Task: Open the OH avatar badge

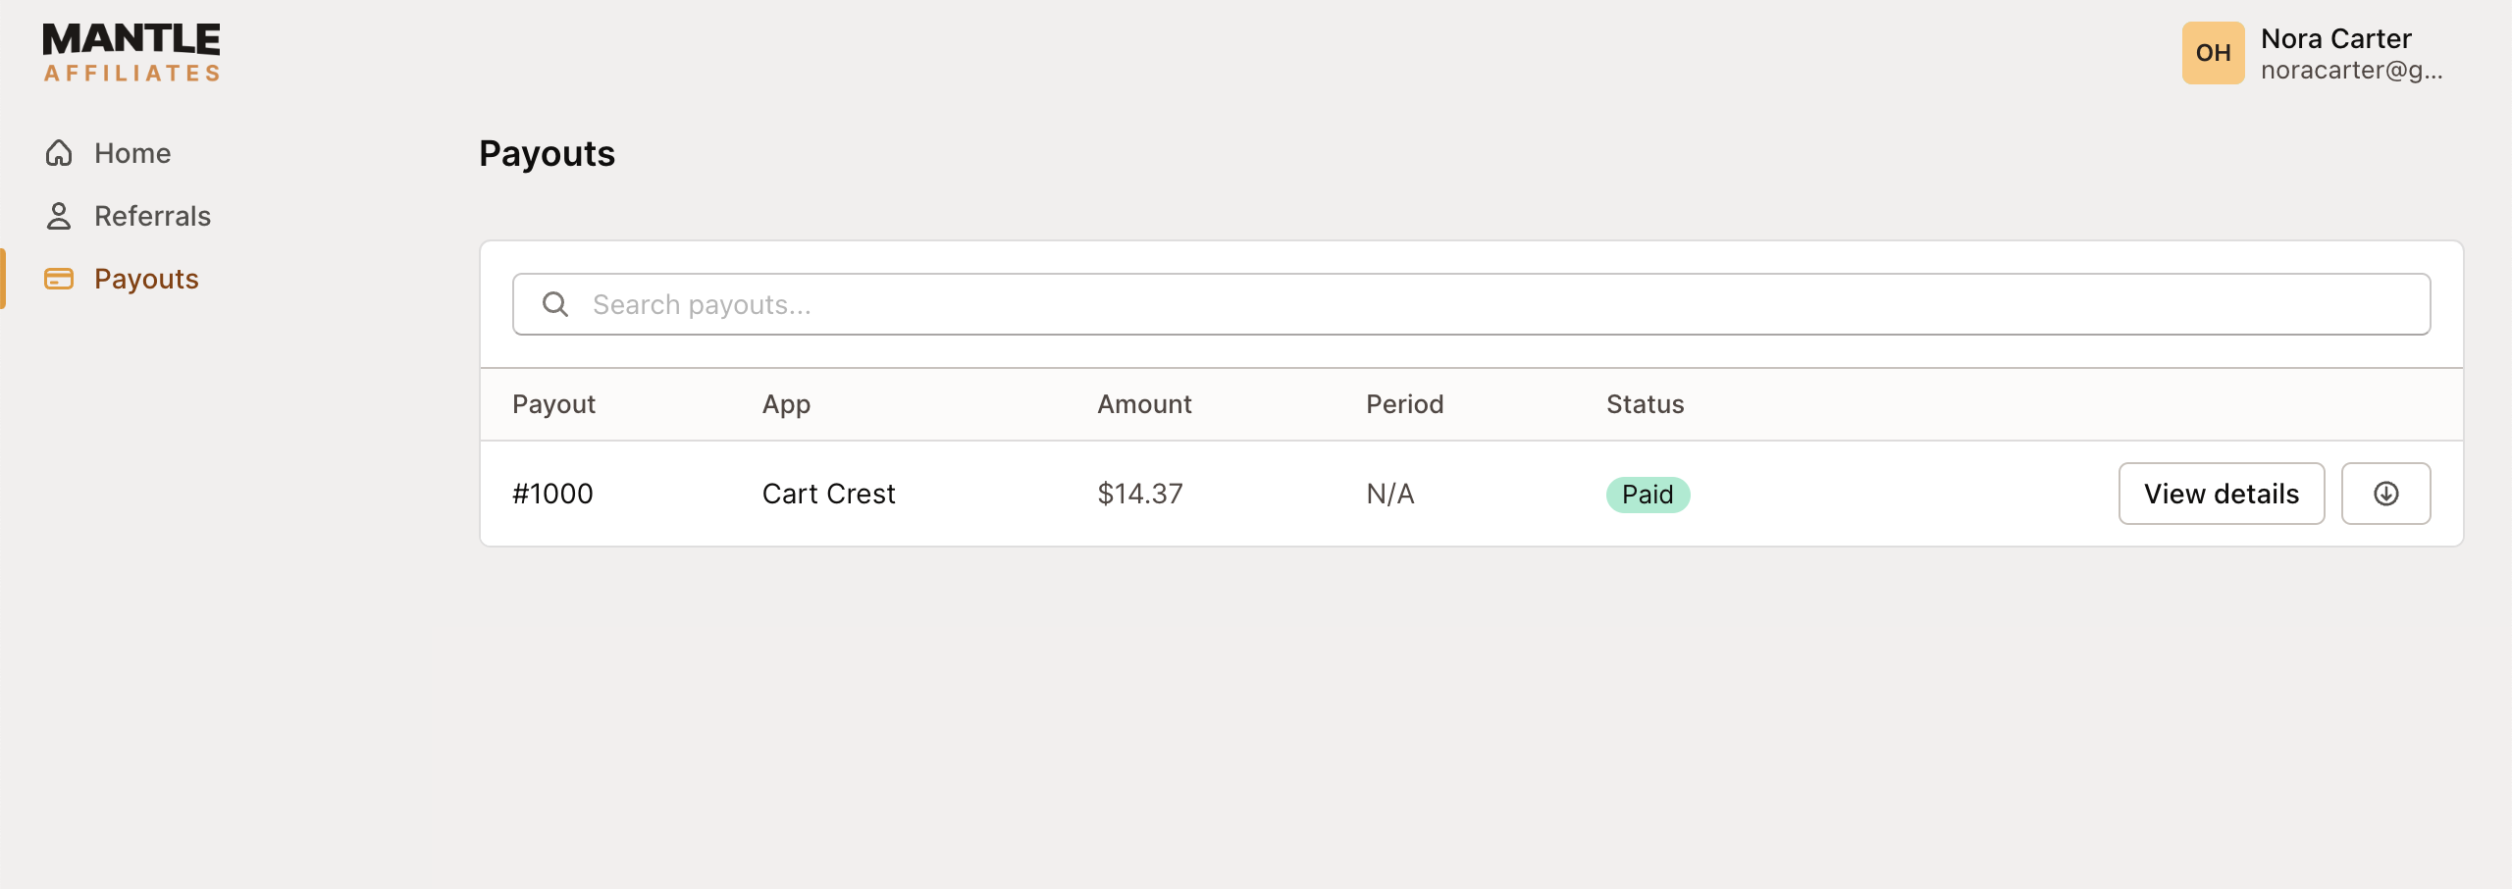Action: [2213, 53]
